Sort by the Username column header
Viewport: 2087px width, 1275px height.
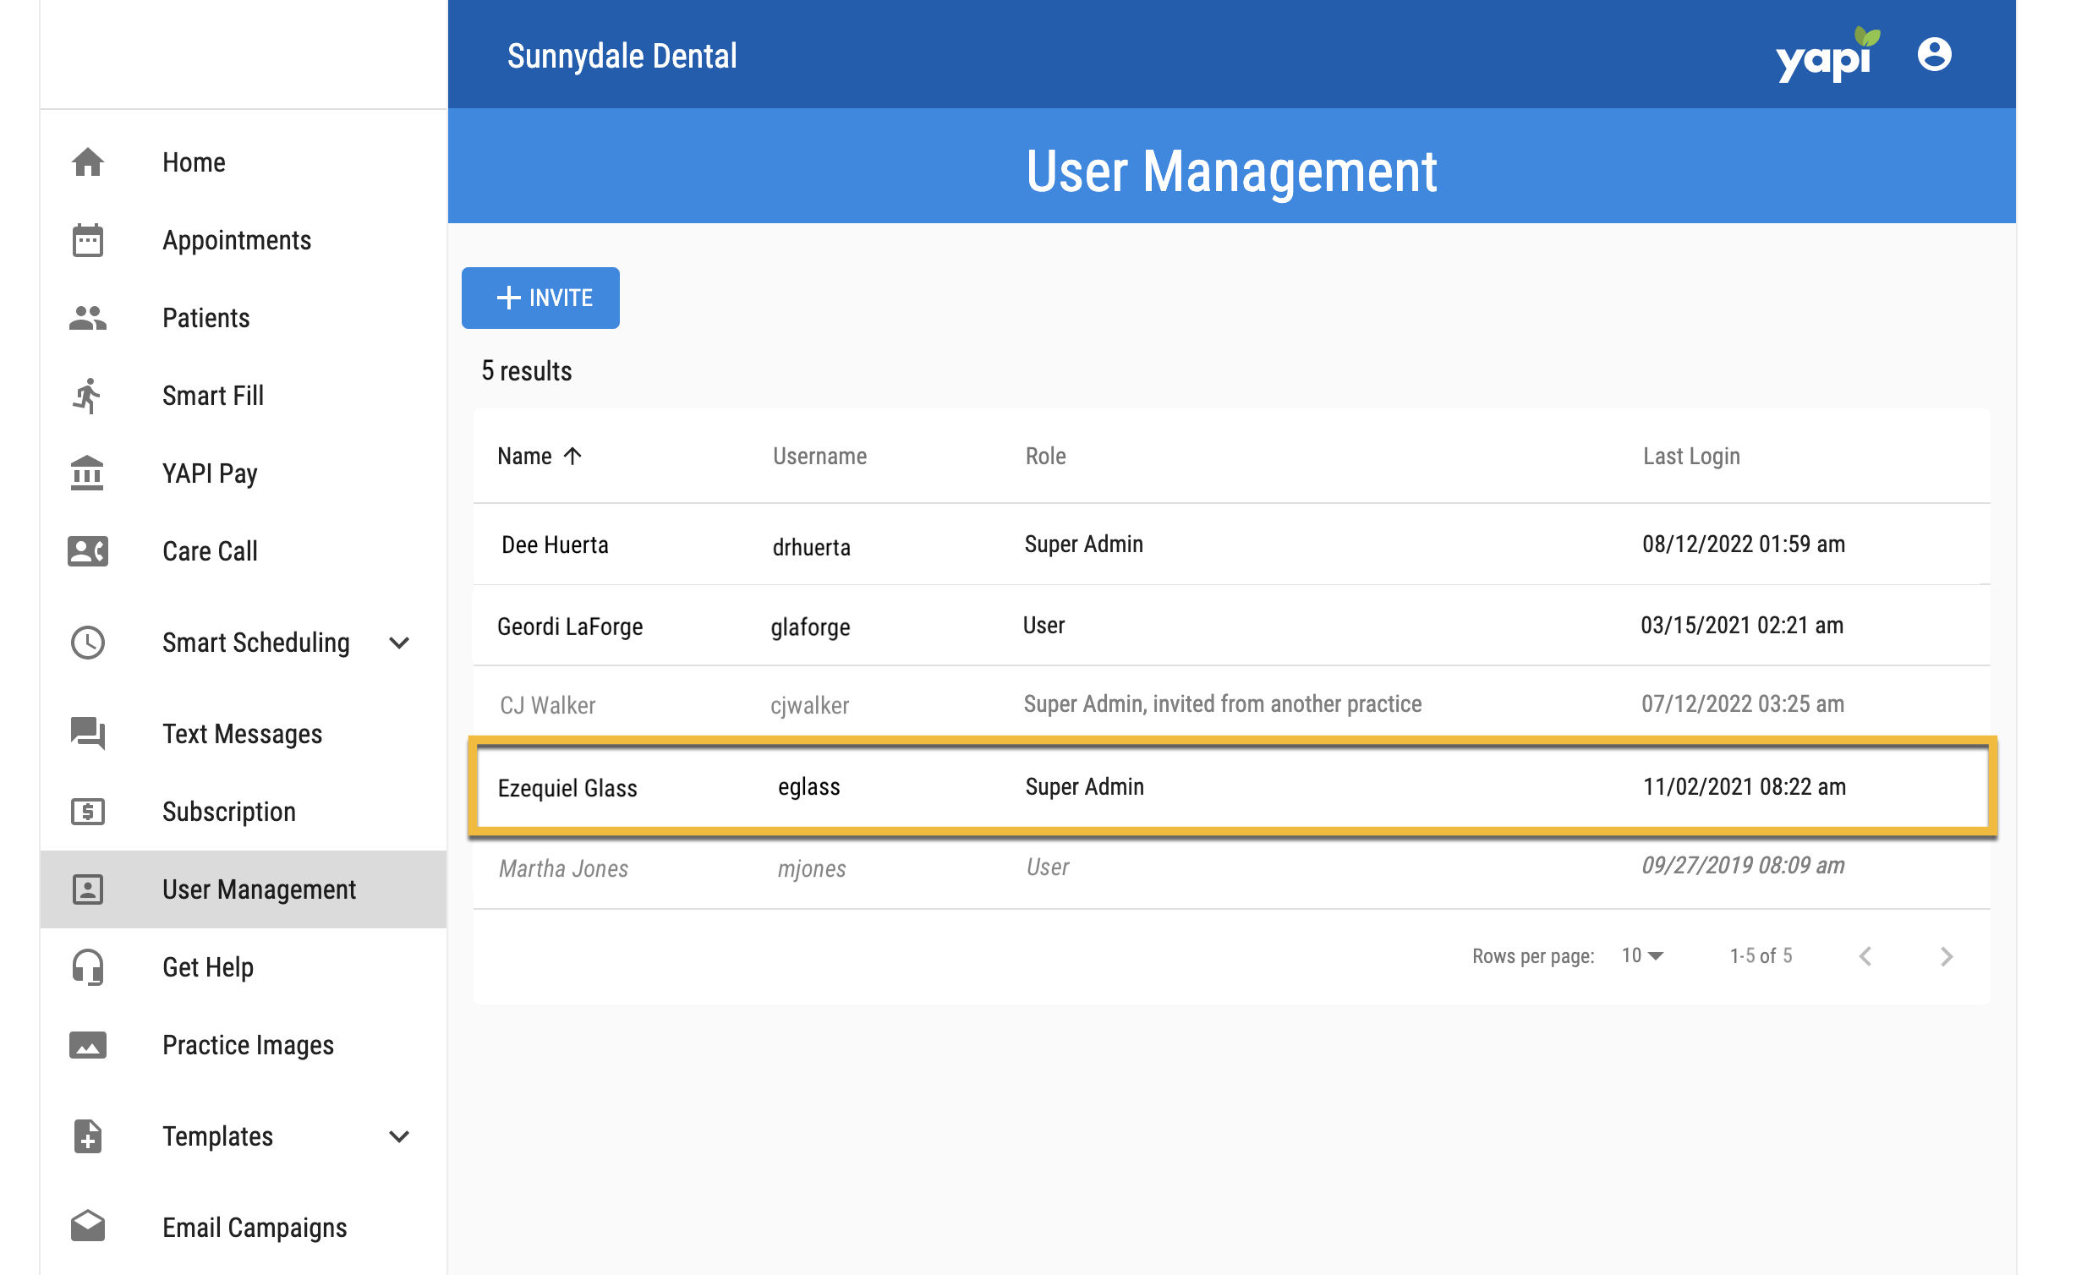(819, 457)
